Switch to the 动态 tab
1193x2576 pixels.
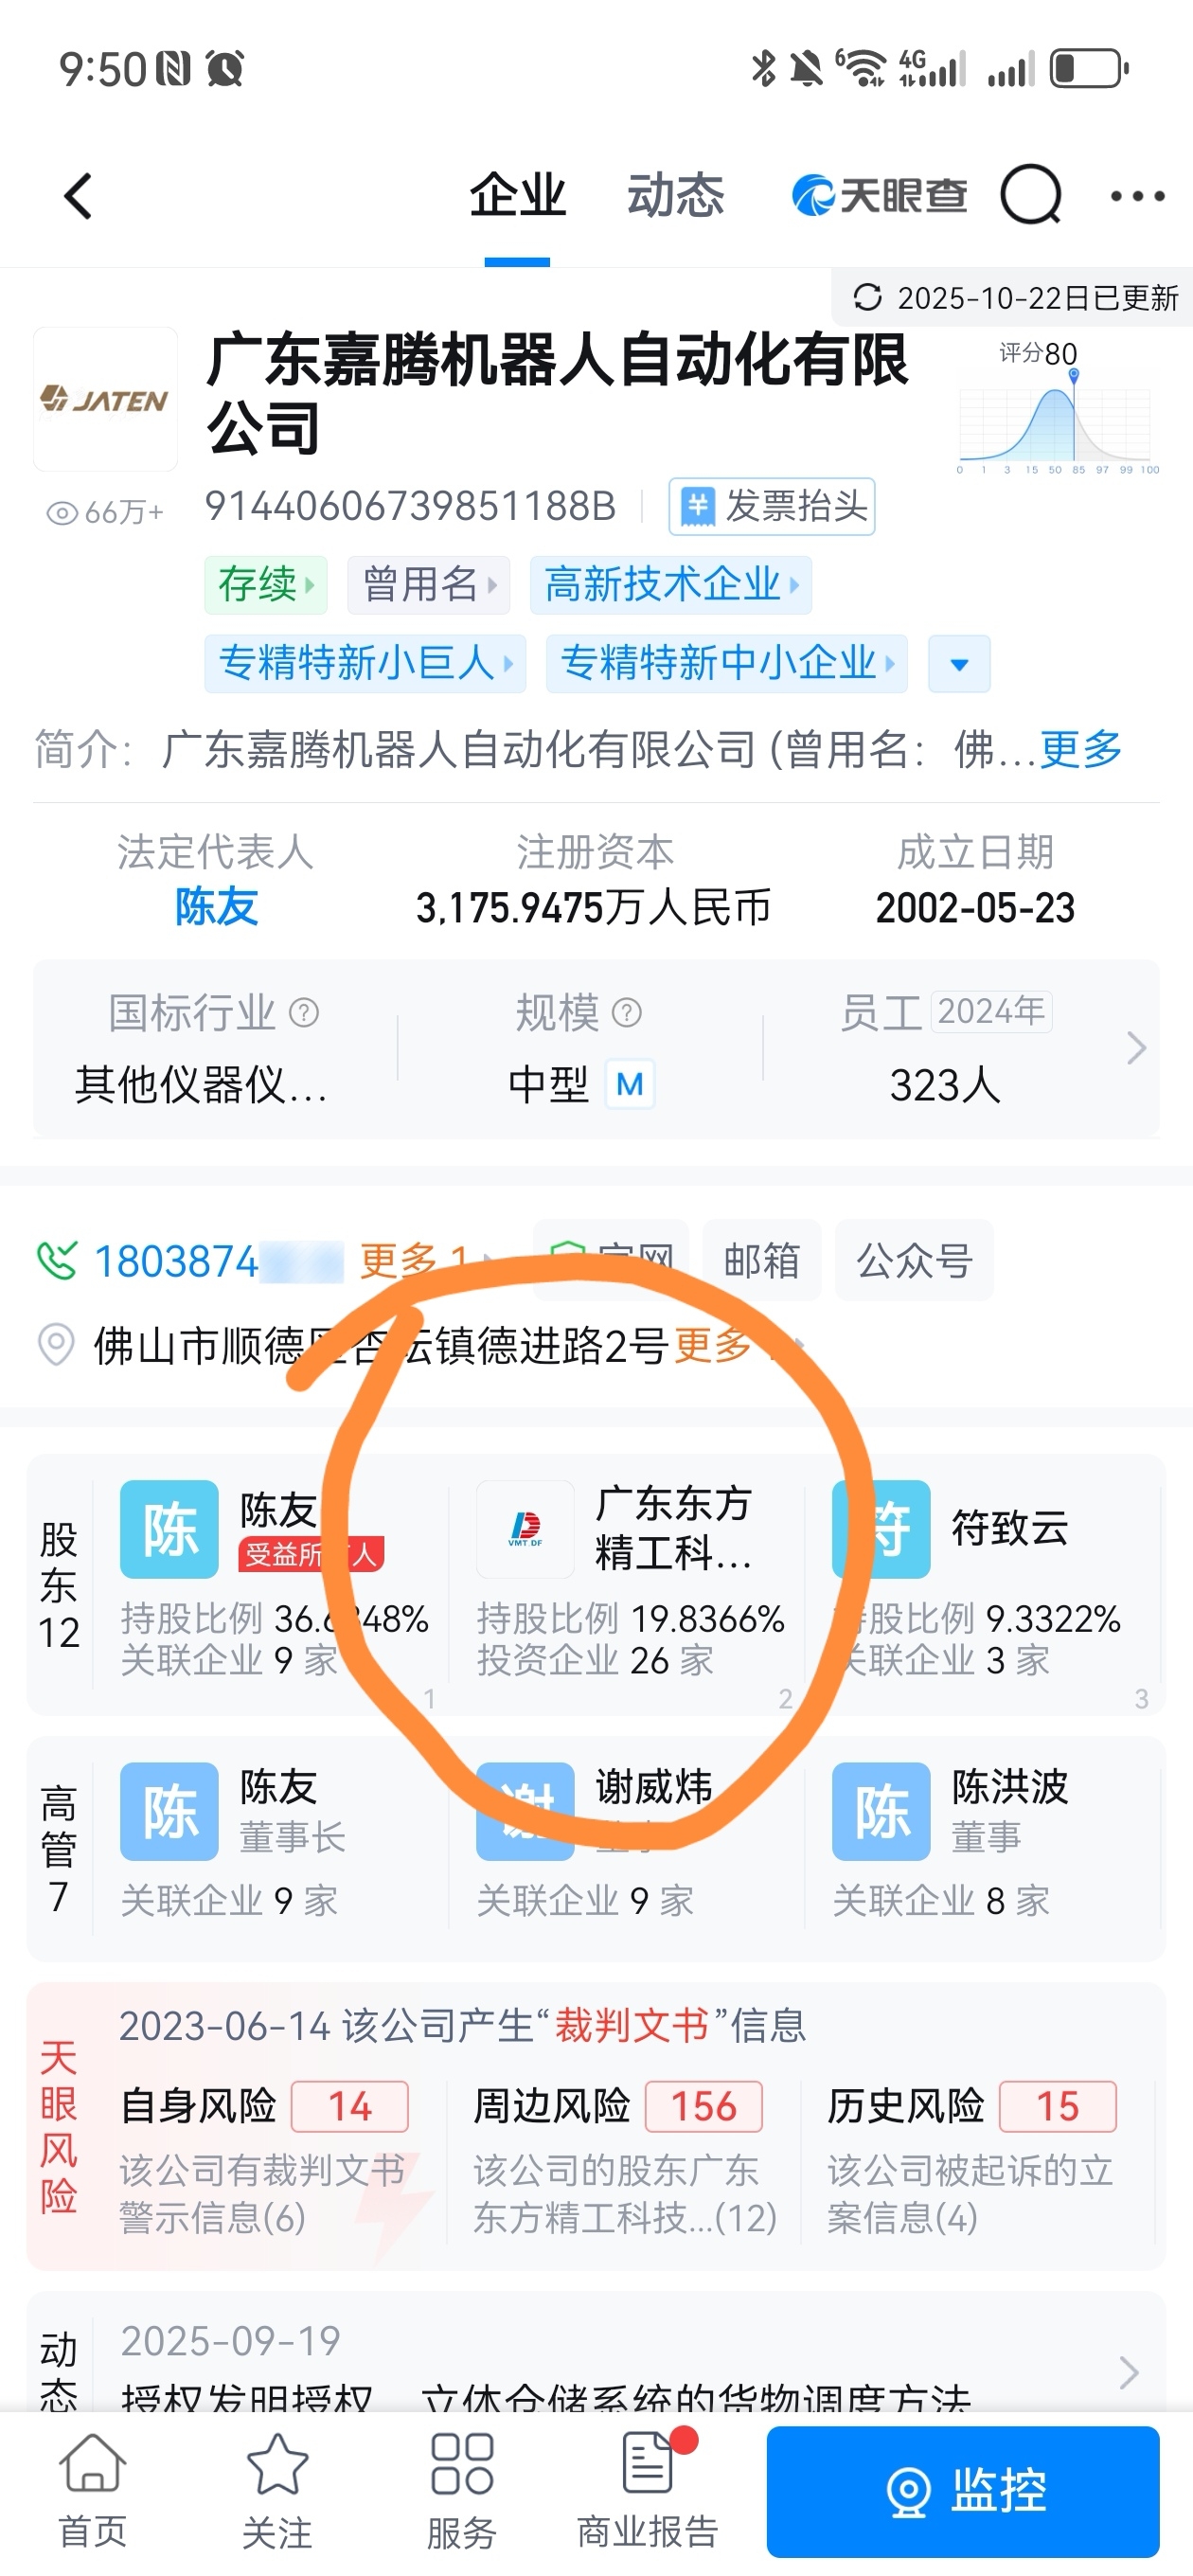[675, 195]
